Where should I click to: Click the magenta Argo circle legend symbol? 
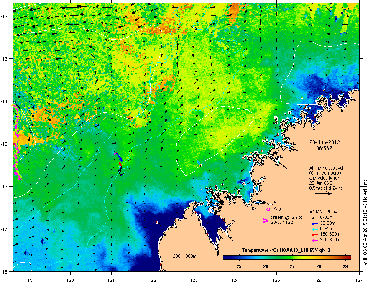[x=268, y=209]
